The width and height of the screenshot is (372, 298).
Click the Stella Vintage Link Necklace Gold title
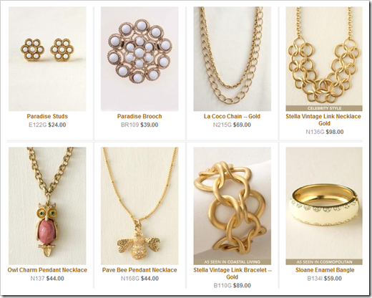[x=323, y=120]
